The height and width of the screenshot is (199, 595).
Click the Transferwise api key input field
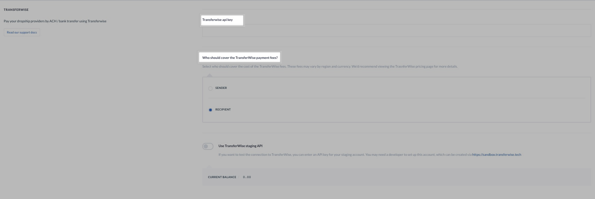point(397,31)
